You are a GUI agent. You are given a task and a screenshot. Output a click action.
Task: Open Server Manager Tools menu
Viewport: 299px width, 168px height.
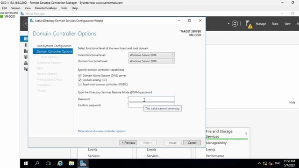pos(275,24)
